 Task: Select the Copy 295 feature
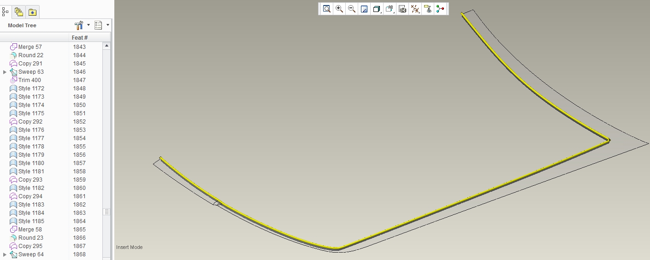coord(26,246)
